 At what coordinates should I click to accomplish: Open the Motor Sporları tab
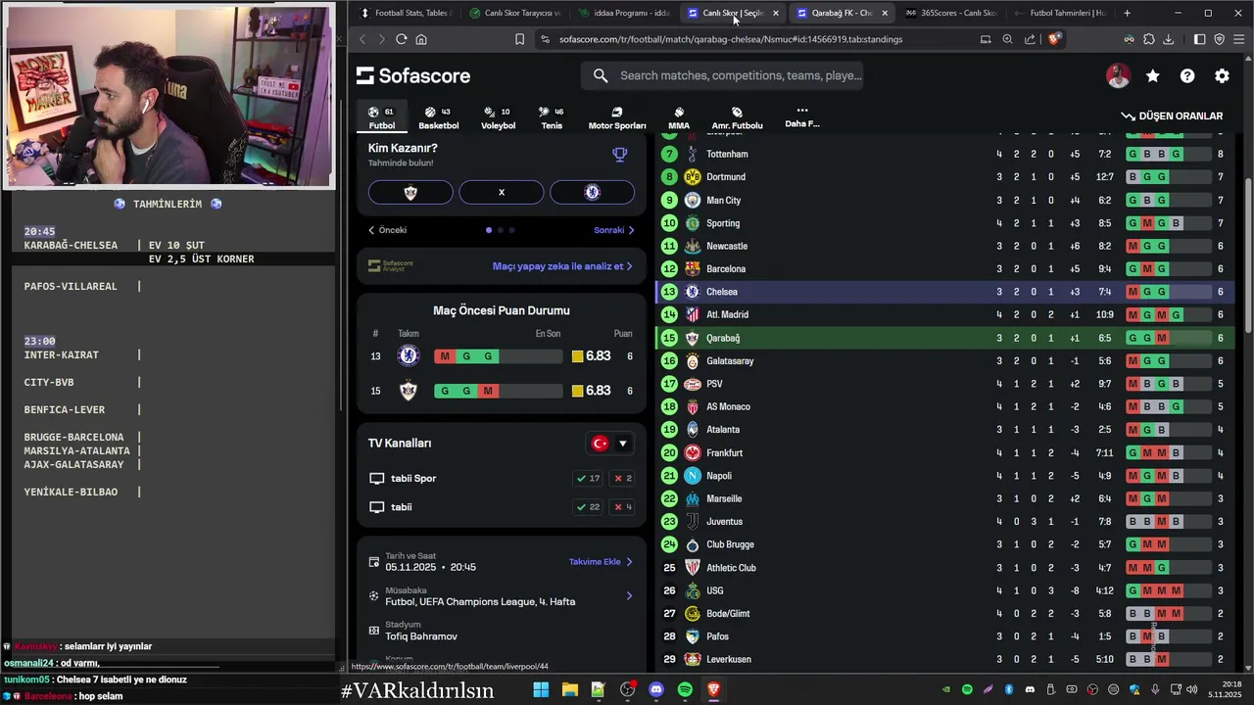(617, 117)
